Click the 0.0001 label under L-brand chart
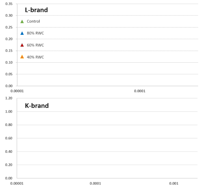 140,91
